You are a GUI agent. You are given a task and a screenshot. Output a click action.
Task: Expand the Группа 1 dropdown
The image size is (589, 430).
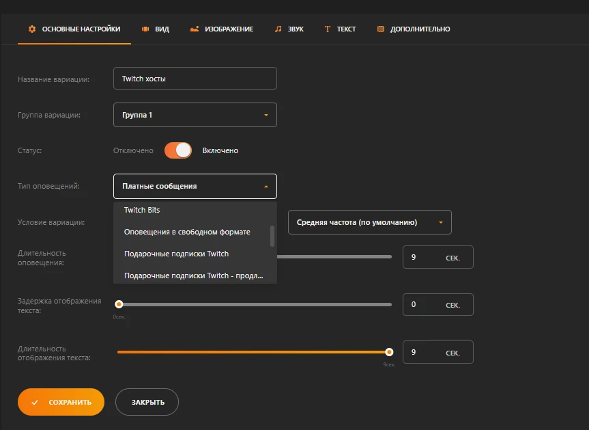(195, 115)
